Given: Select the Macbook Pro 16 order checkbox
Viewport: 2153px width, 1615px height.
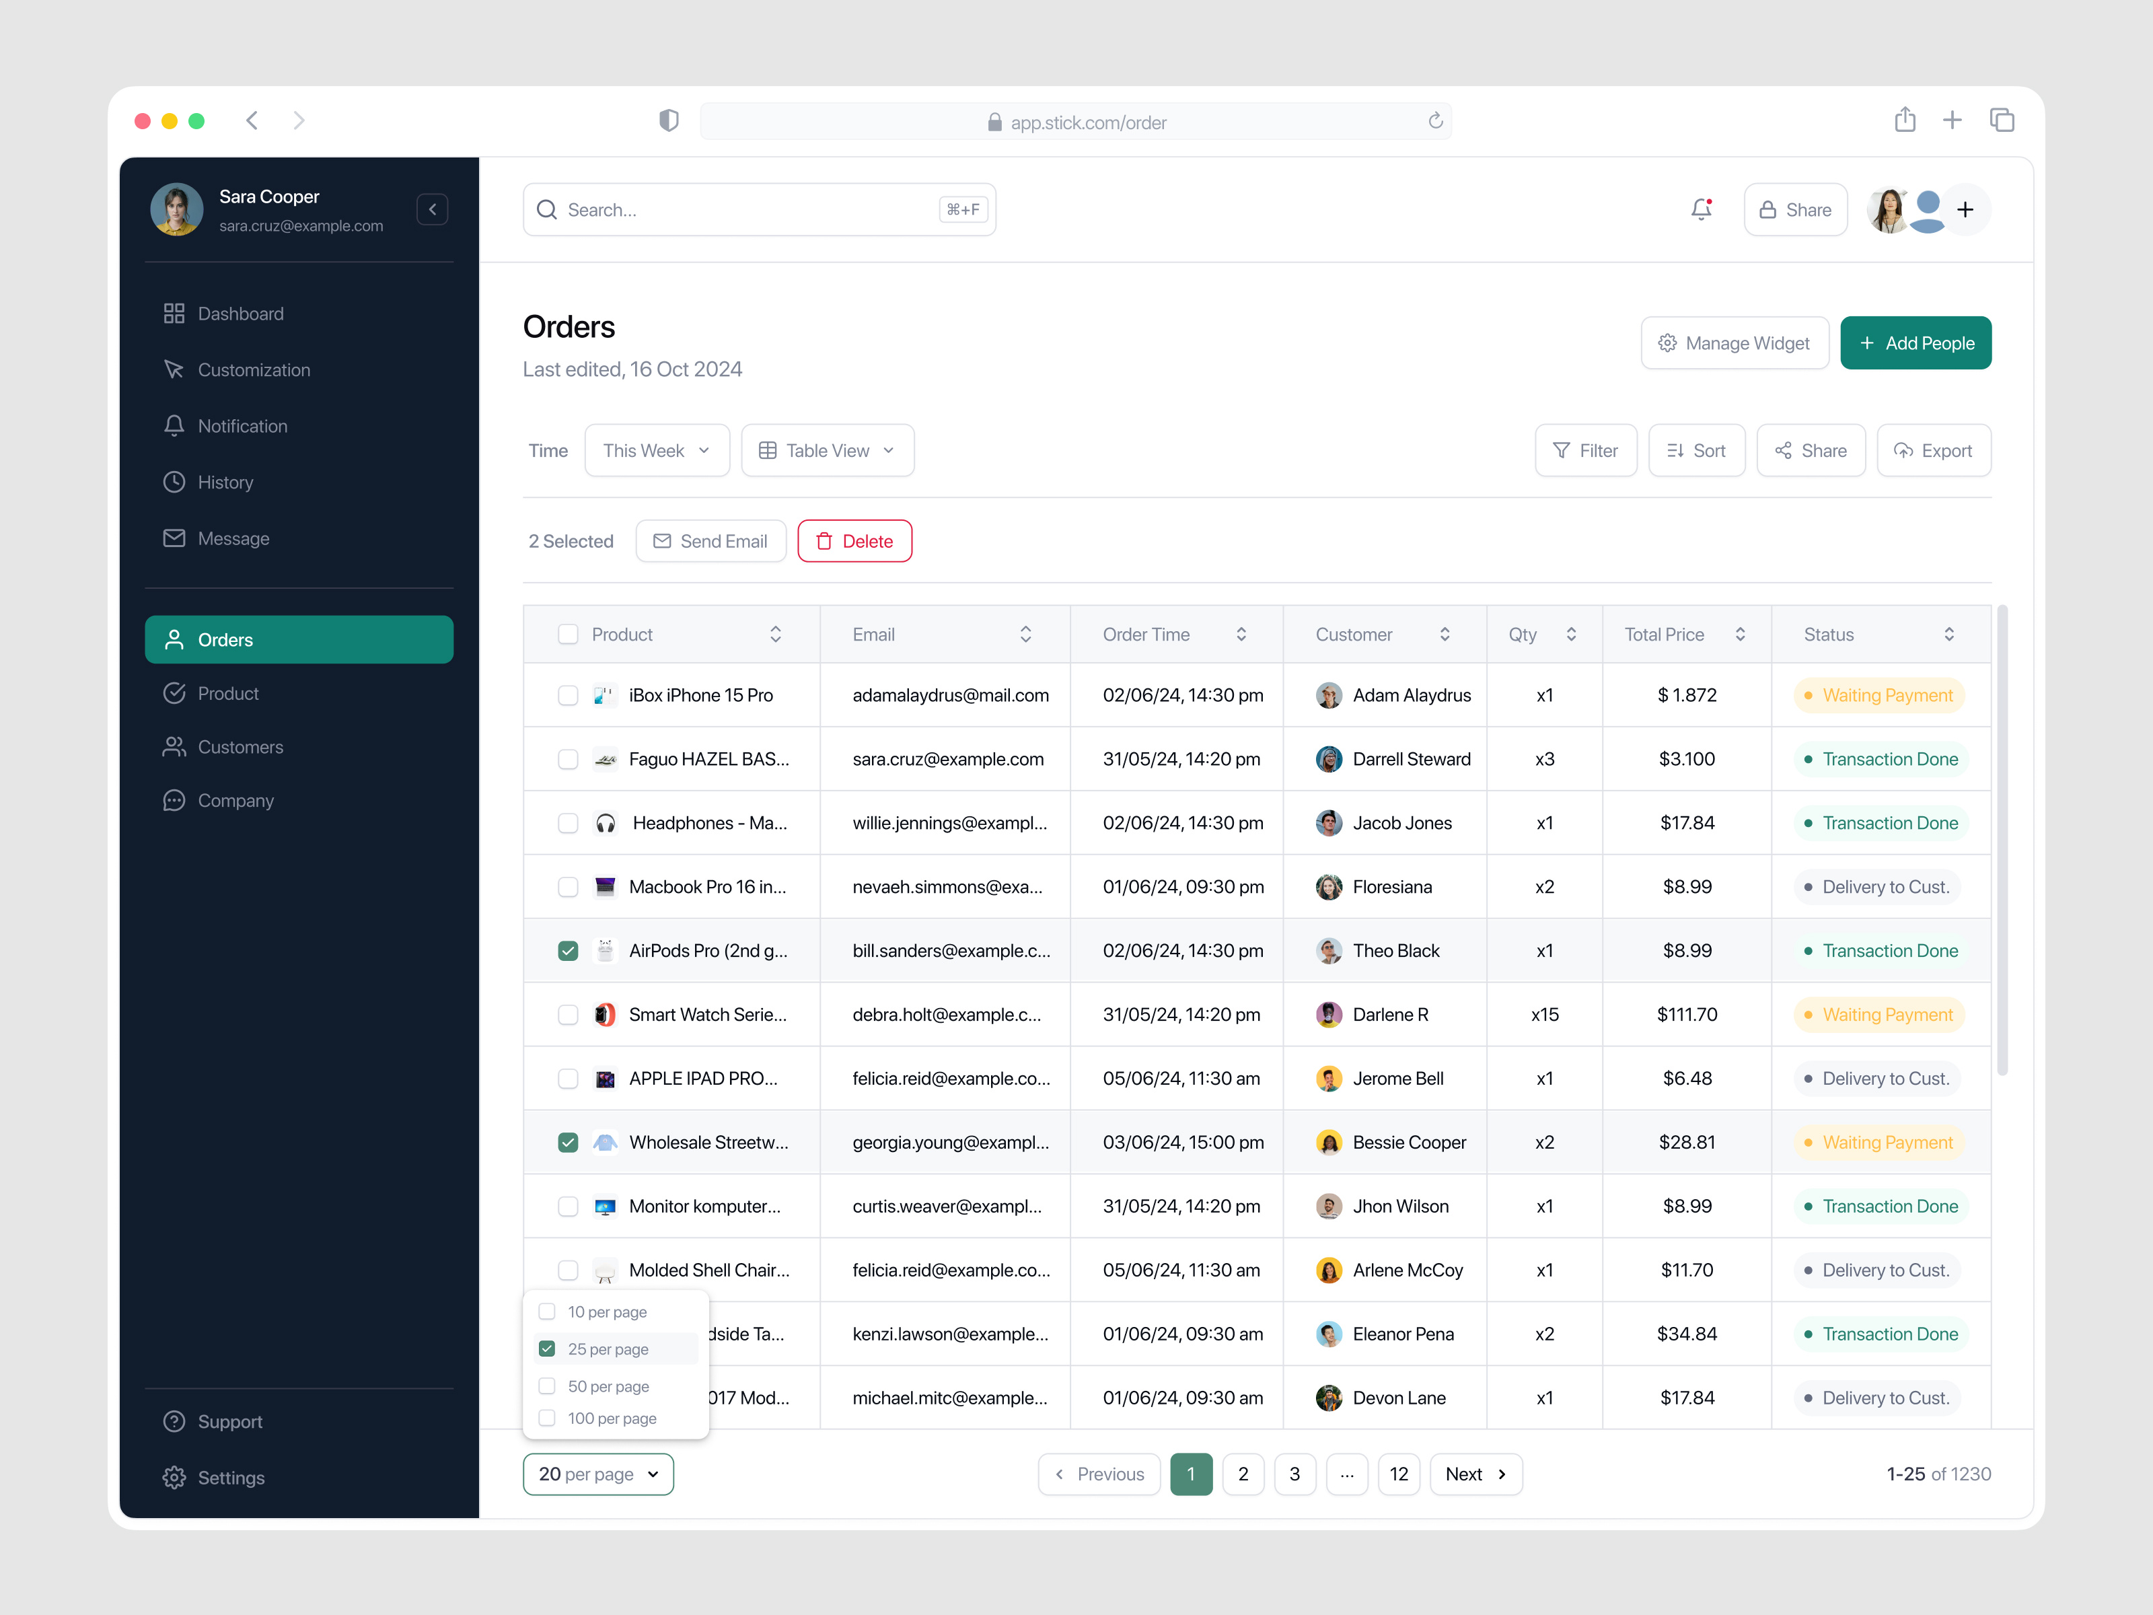Looking at the screenshot, I should [569, 886].
